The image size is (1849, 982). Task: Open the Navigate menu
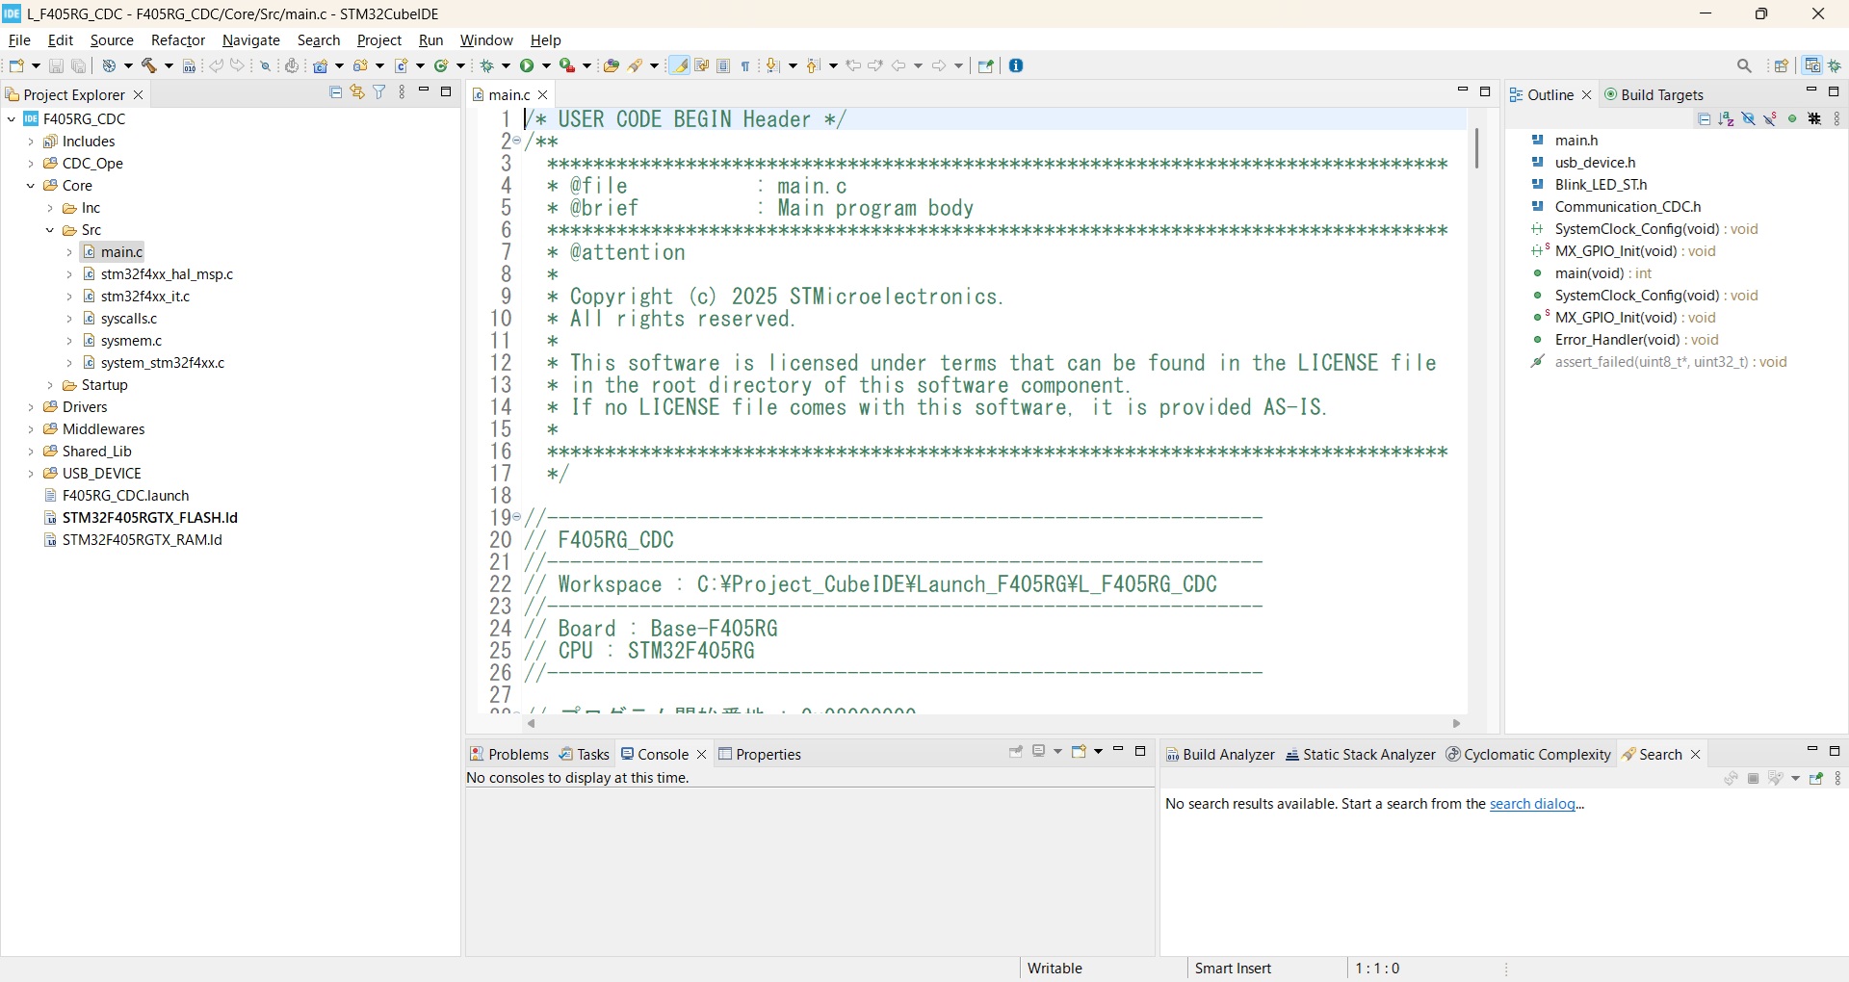coord(250,40)
